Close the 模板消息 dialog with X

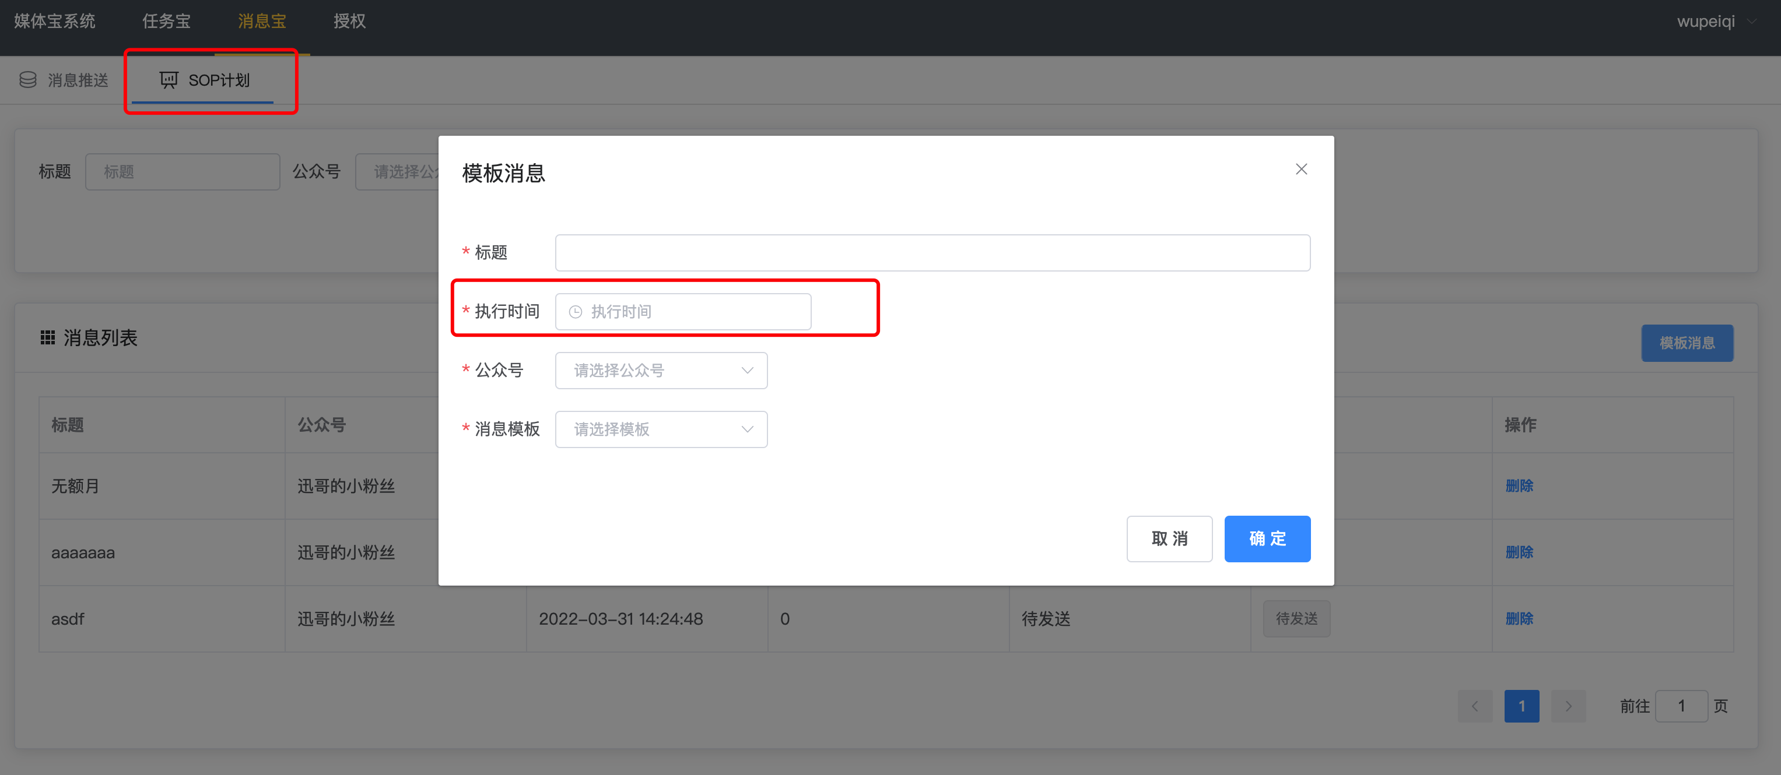pos(1300,169)
